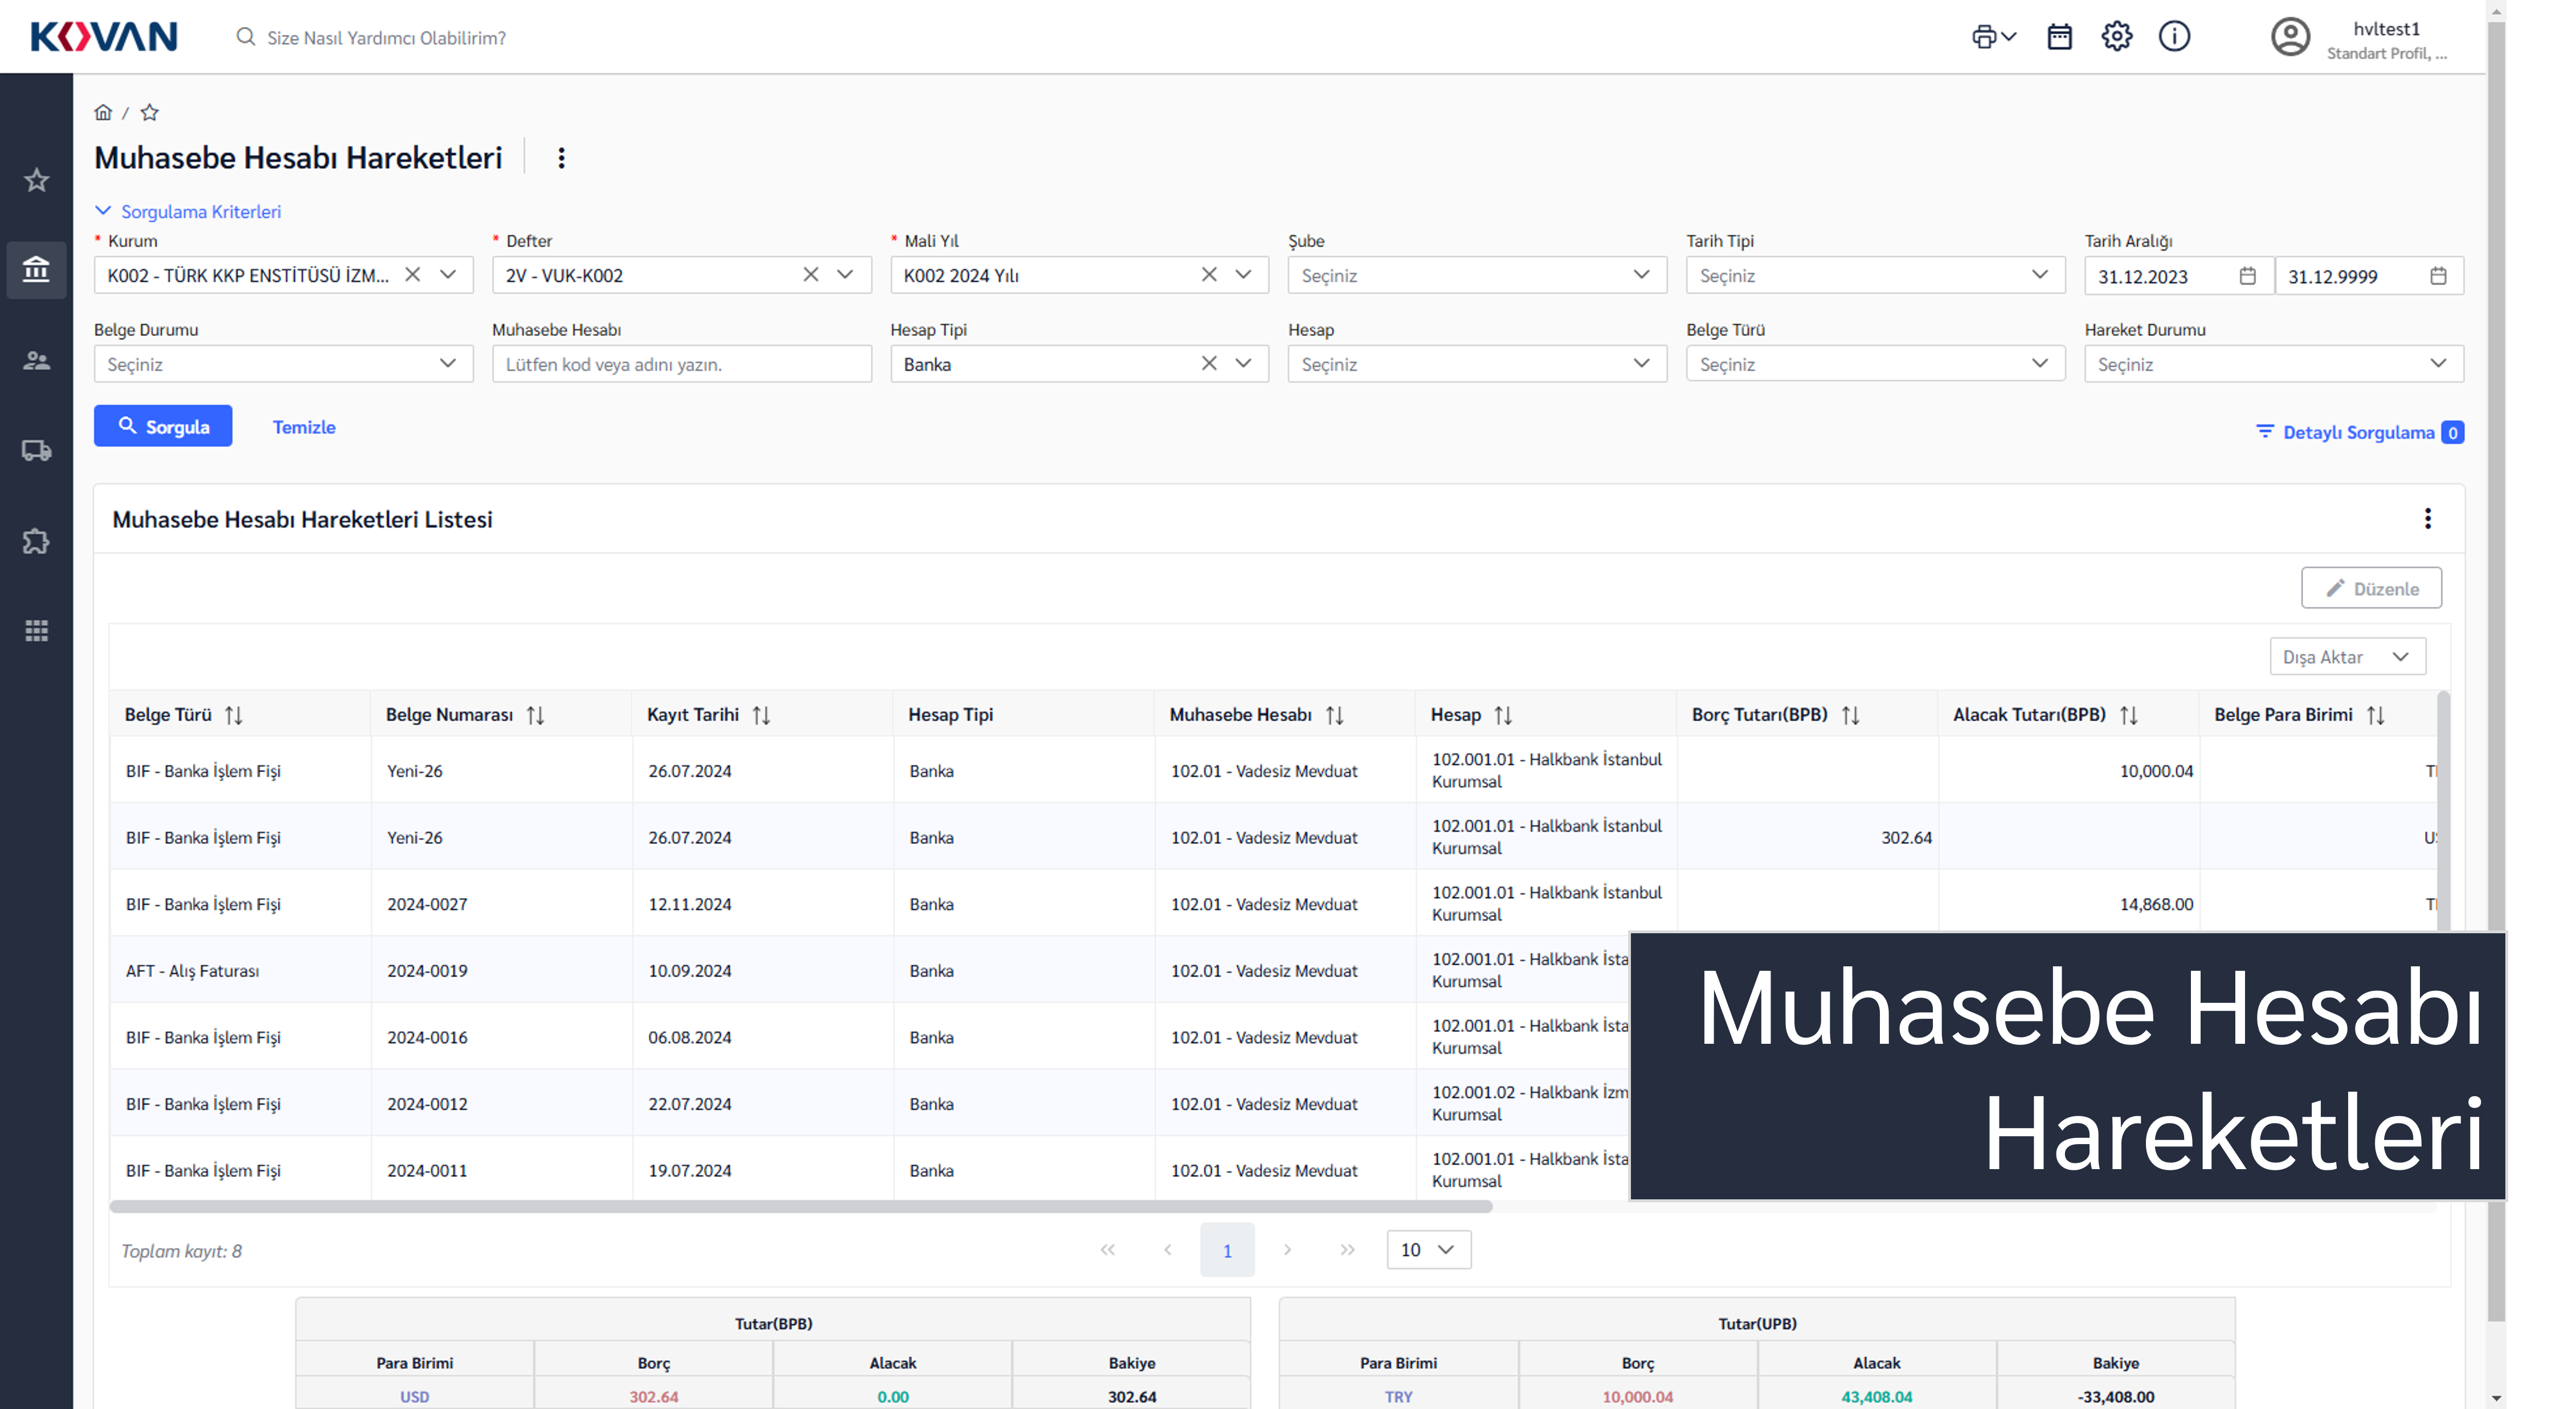Click the puzzle piece sidebar icon

[x=36, y=541]
